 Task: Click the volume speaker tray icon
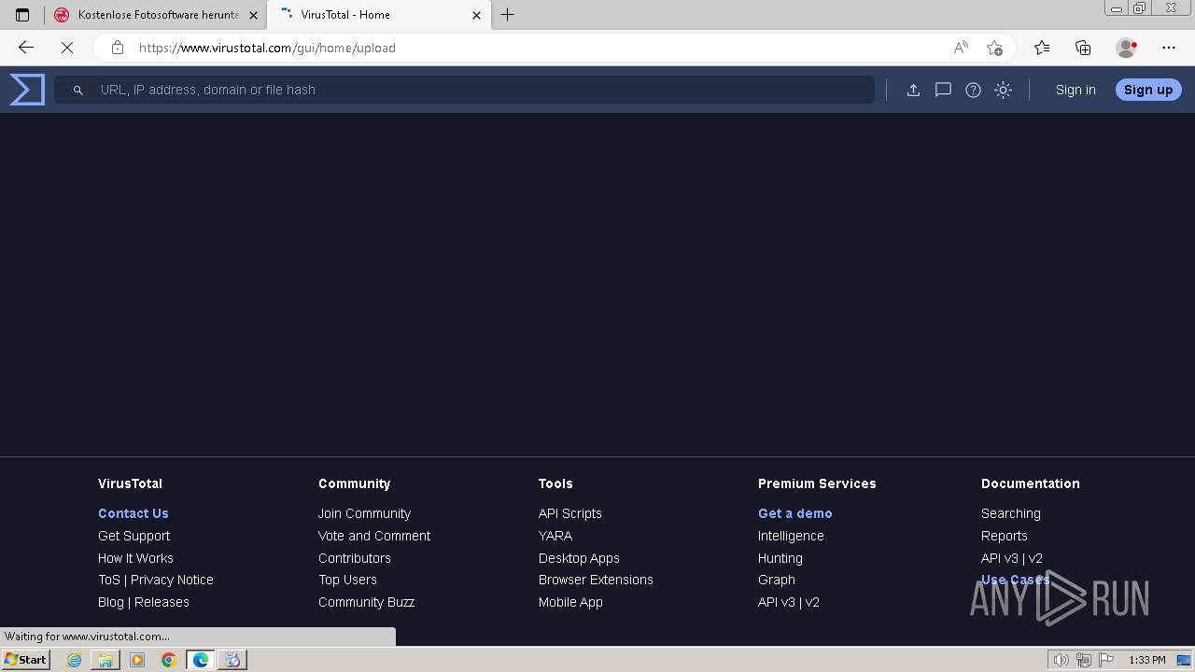tap(1061, 660)
